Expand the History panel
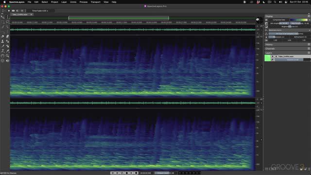 269,44
